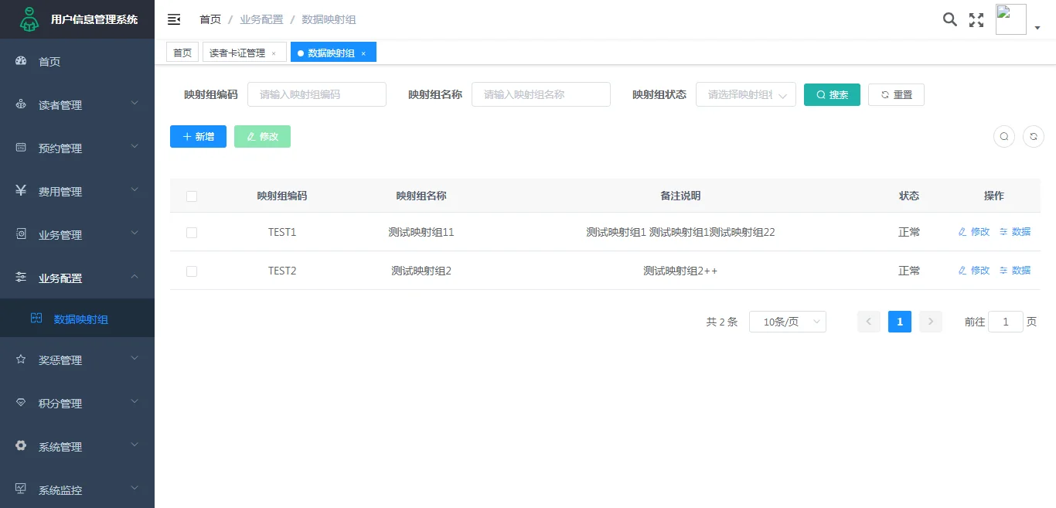Click the 费用管理 yen icon
This screenshot has height=508, width=1056.
(22, 191)
